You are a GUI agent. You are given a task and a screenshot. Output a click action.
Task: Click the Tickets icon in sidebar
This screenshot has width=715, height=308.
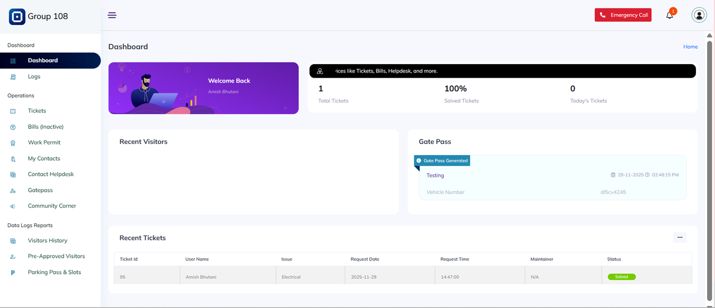(x=13, y=111)
